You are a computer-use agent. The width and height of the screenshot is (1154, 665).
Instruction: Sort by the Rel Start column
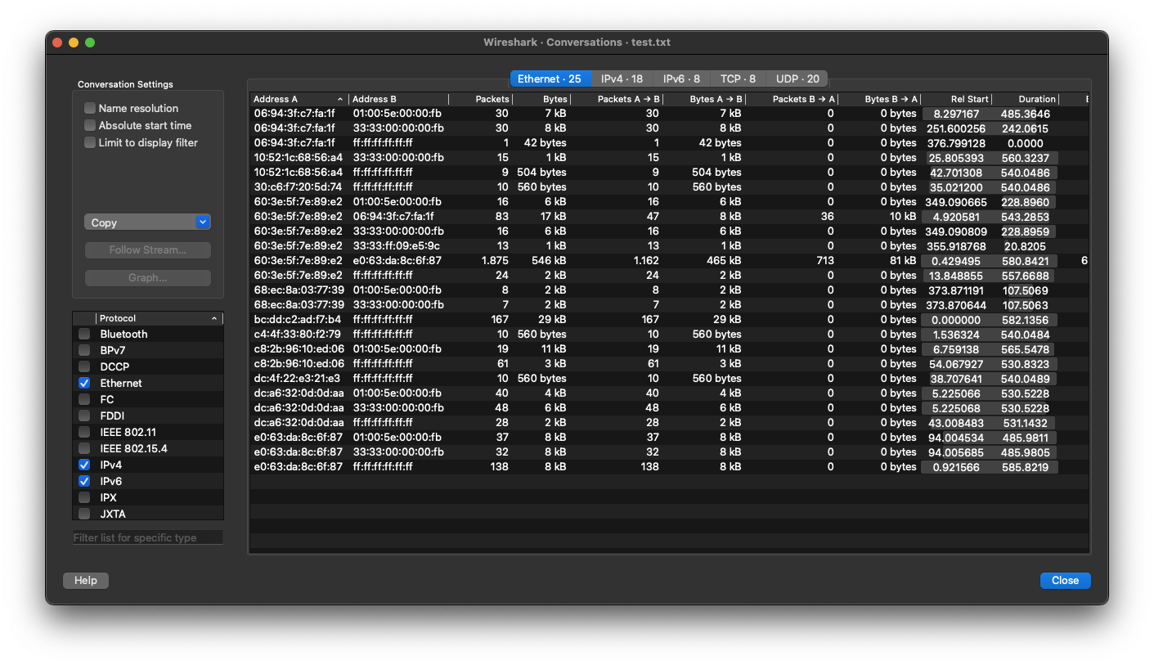pyautogui.click(x=957, y=99)
